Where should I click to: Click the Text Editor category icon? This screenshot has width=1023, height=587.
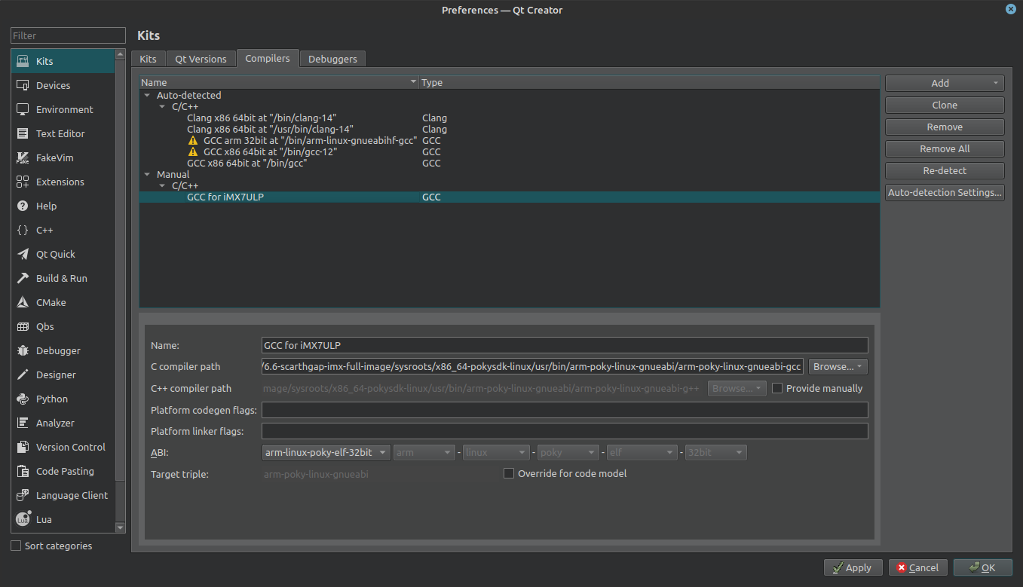(23, 133)
